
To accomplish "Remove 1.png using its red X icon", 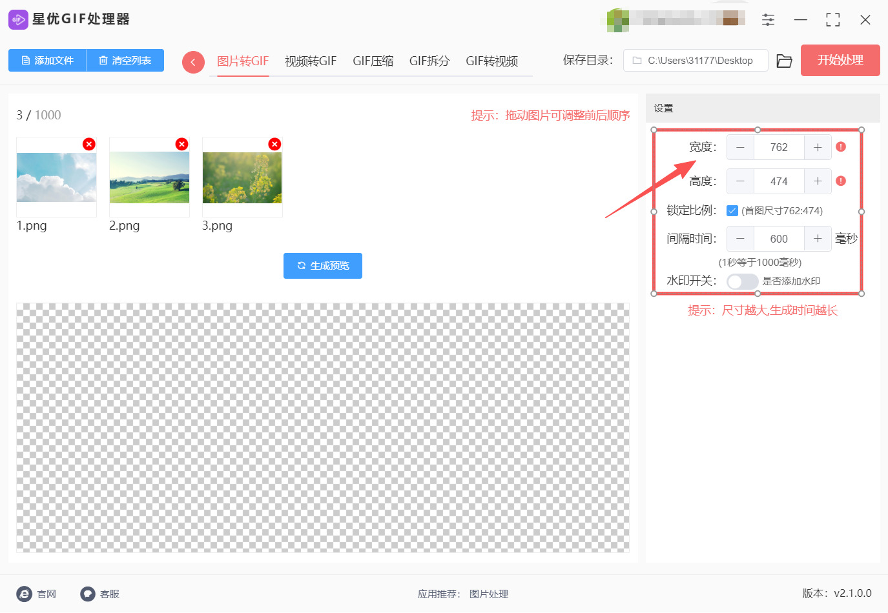I will tap(89, 144).
